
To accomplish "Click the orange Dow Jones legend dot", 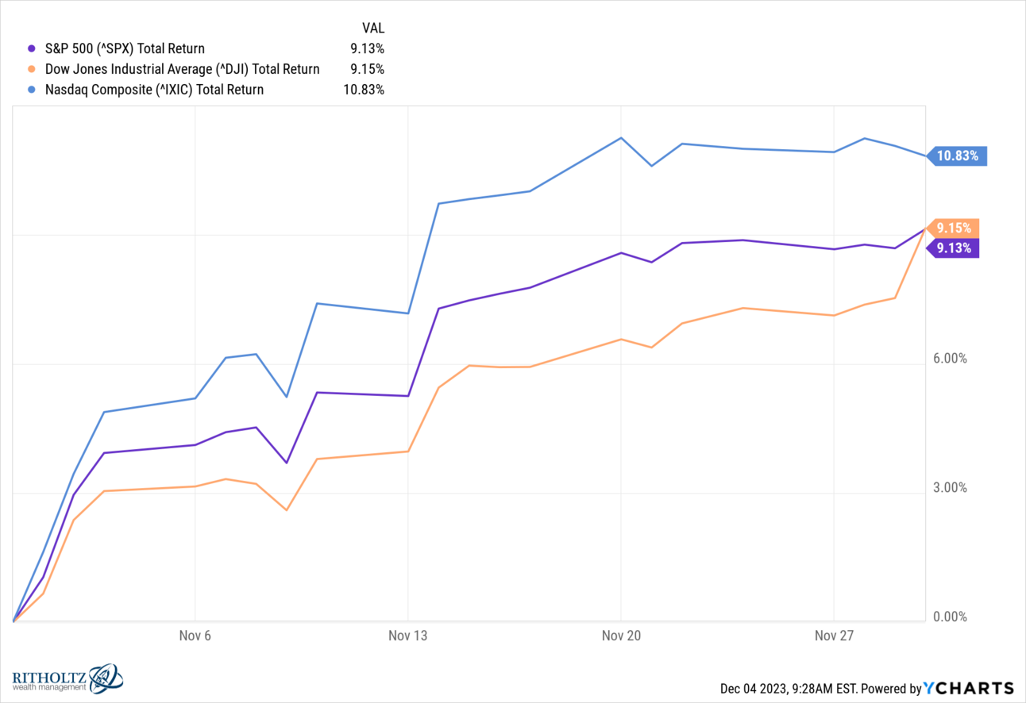I will click(x=31, y=70).
